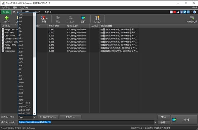Click the scroll-down arrow of the format list

coord(34,113)
